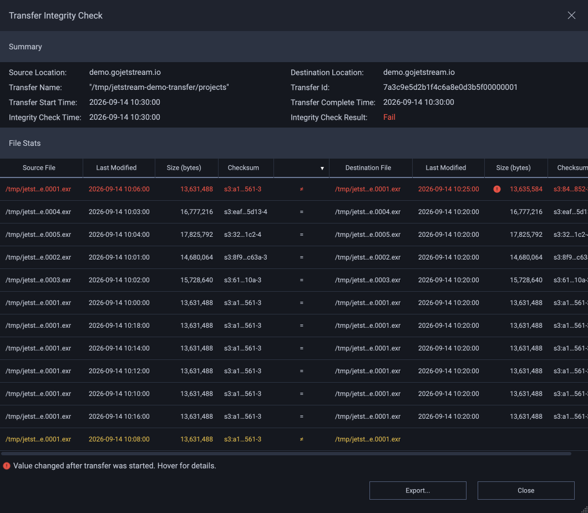Click the source Checksum column header
The width and height of the screenshot is (588, 513).
(x=244, y=167)
